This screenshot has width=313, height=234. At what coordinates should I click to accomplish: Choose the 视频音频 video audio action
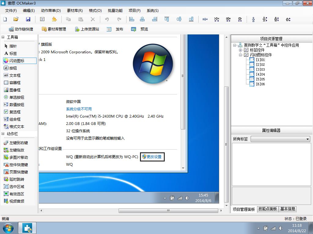pos(14,201)
